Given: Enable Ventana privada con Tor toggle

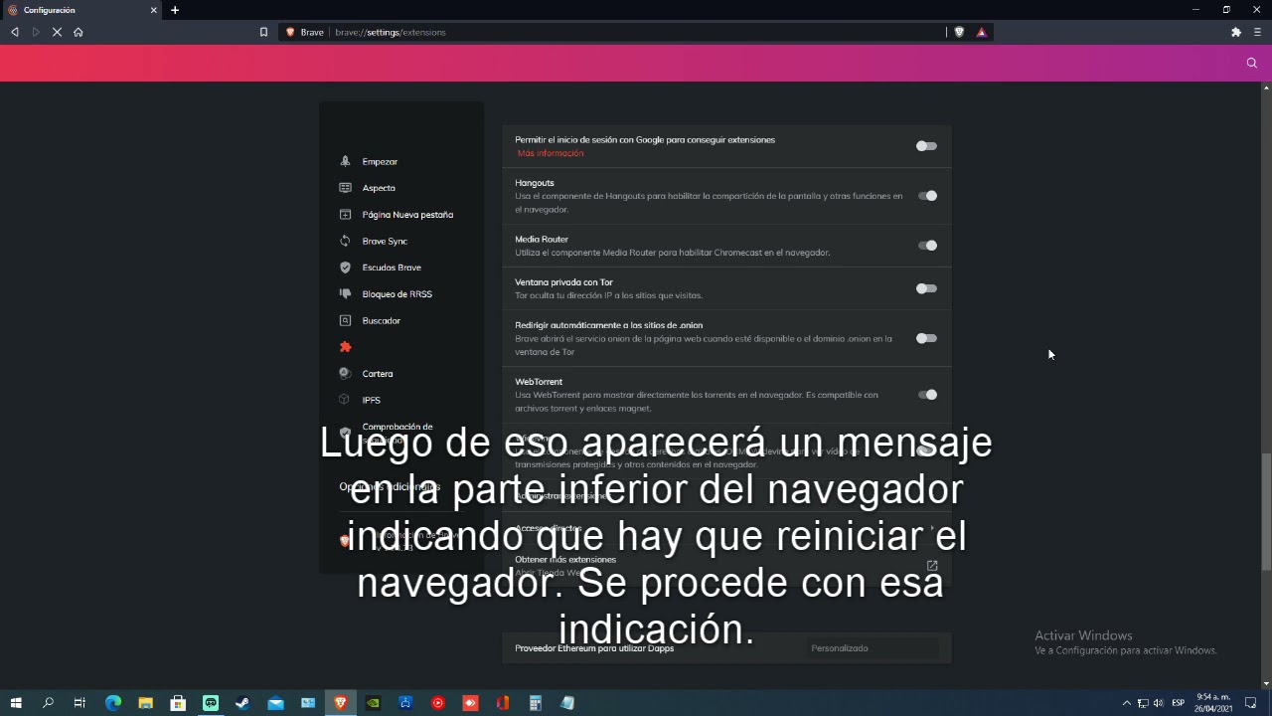Looking at the screenshot, I should pyautogui.click(x=926, y=288).
